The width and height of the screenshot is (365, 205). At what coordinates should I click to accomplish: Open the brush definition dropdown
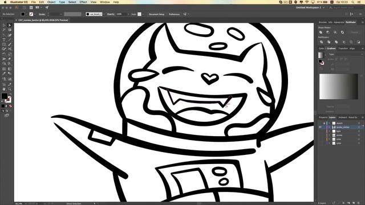[104, 14]
